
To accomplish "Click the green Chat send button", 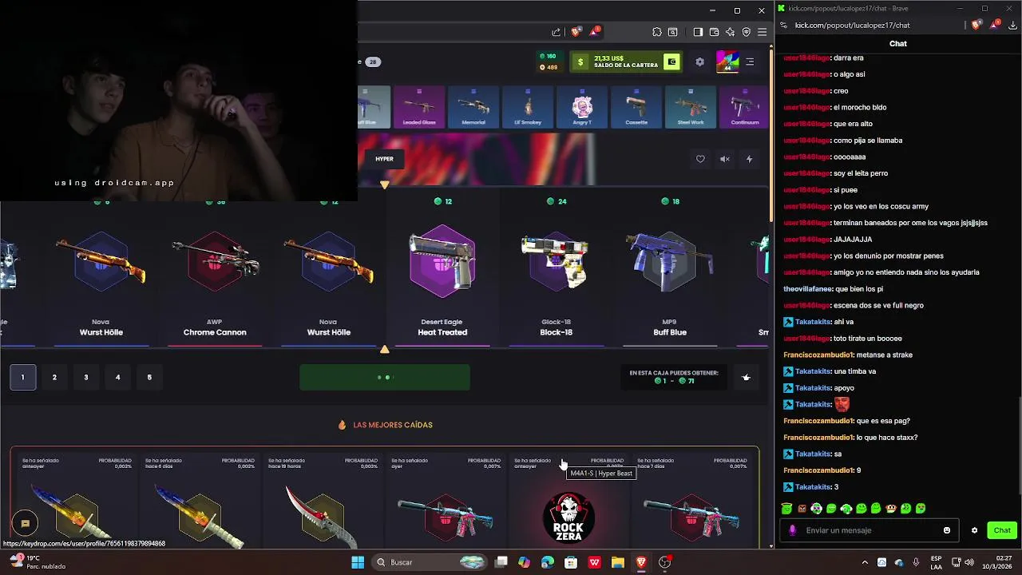I will point(1002,530).
